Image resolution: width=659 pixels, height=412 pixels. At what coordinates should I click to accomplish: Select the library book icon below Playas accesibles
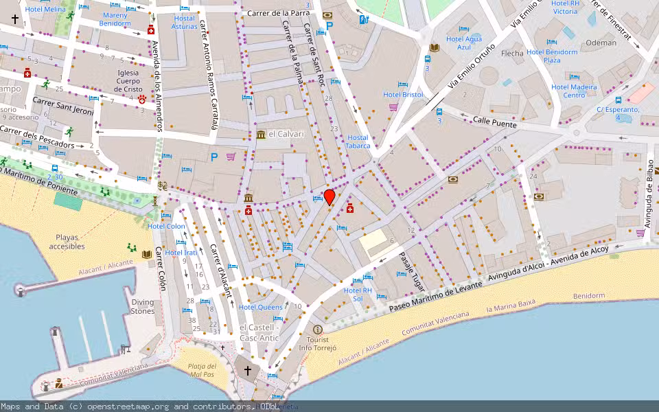[147, 254]
